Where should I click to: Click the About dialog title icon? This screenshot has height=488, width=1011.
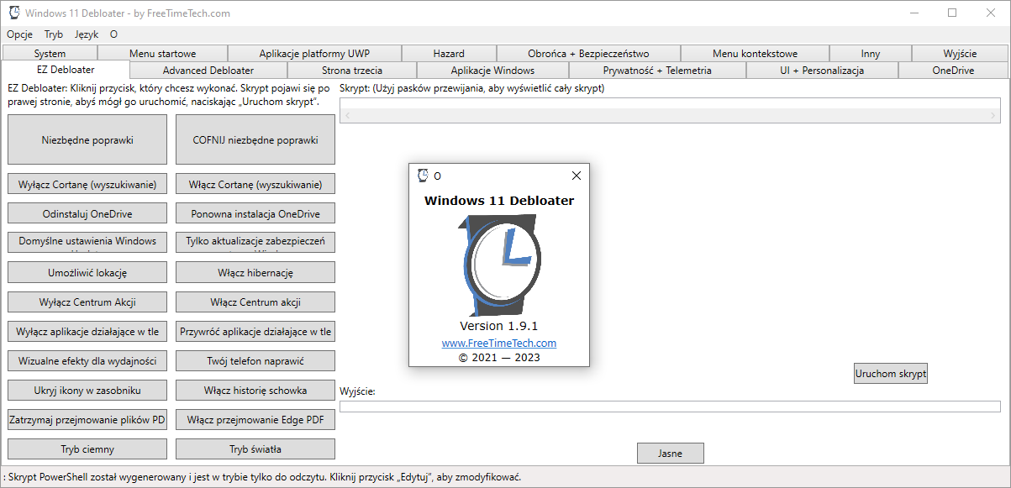pos(423,176)
